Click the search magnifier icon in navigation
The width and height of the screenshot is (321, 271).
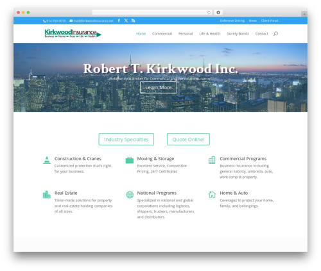[x=275, y=33]
